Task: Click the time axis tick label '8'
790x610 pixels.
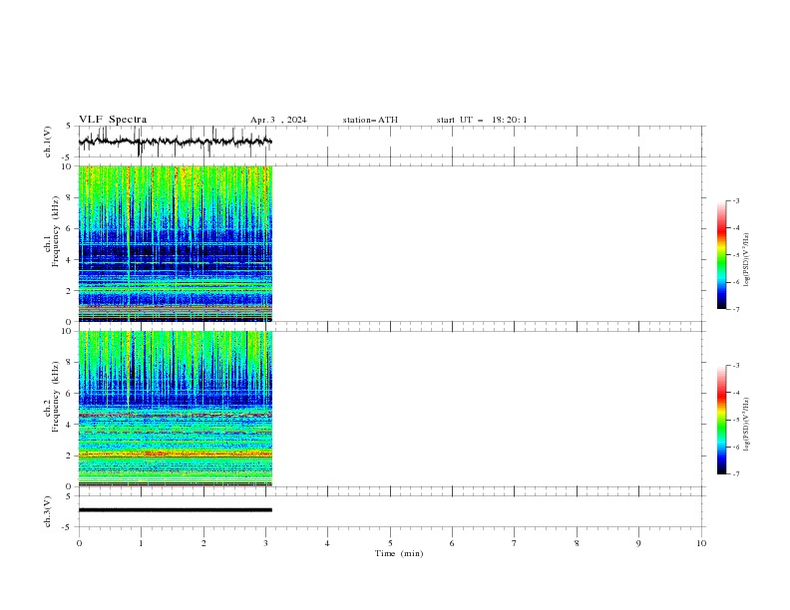Action: [577, 543]
